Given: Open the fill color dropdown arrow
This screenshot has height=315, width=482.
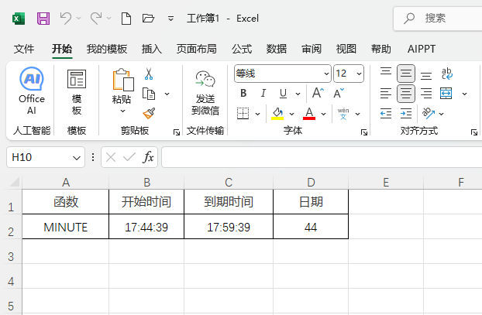Looking at the screenshot, I should (x=291, y=114).
